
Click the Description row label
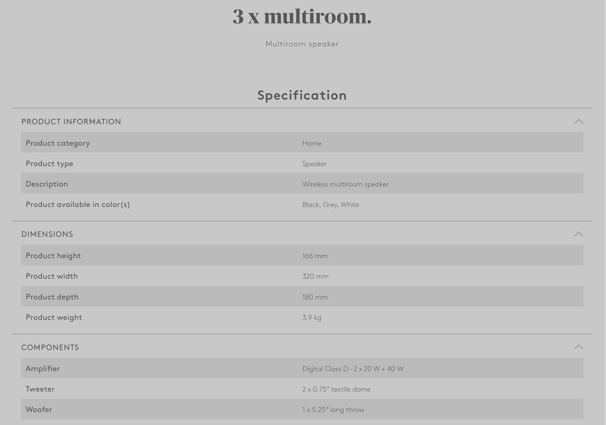(x=47, y=184)
